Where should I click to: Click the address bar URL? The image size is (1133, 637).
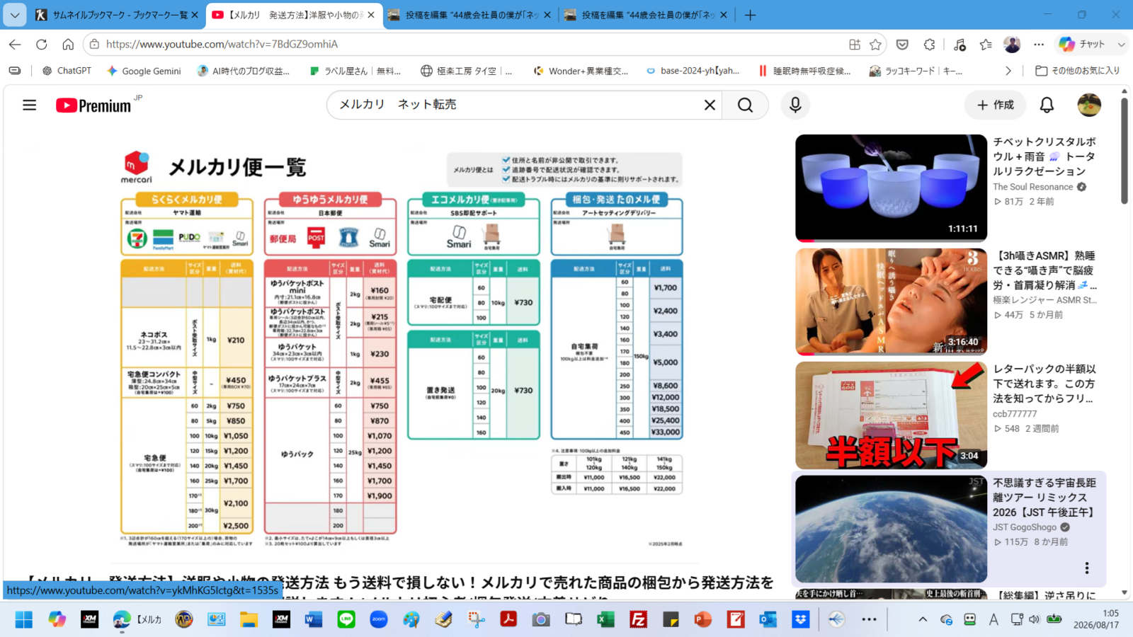[x=222, y=44]
